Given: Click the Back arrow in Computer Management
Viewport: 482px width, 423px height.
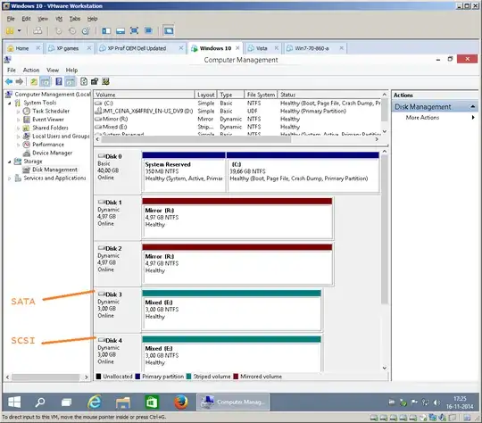Looking at the screenshot, I should 9,82.
